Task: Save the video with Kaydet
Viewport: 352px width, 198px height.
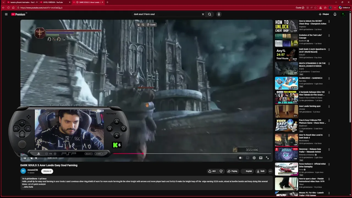Action: point(247,171)
